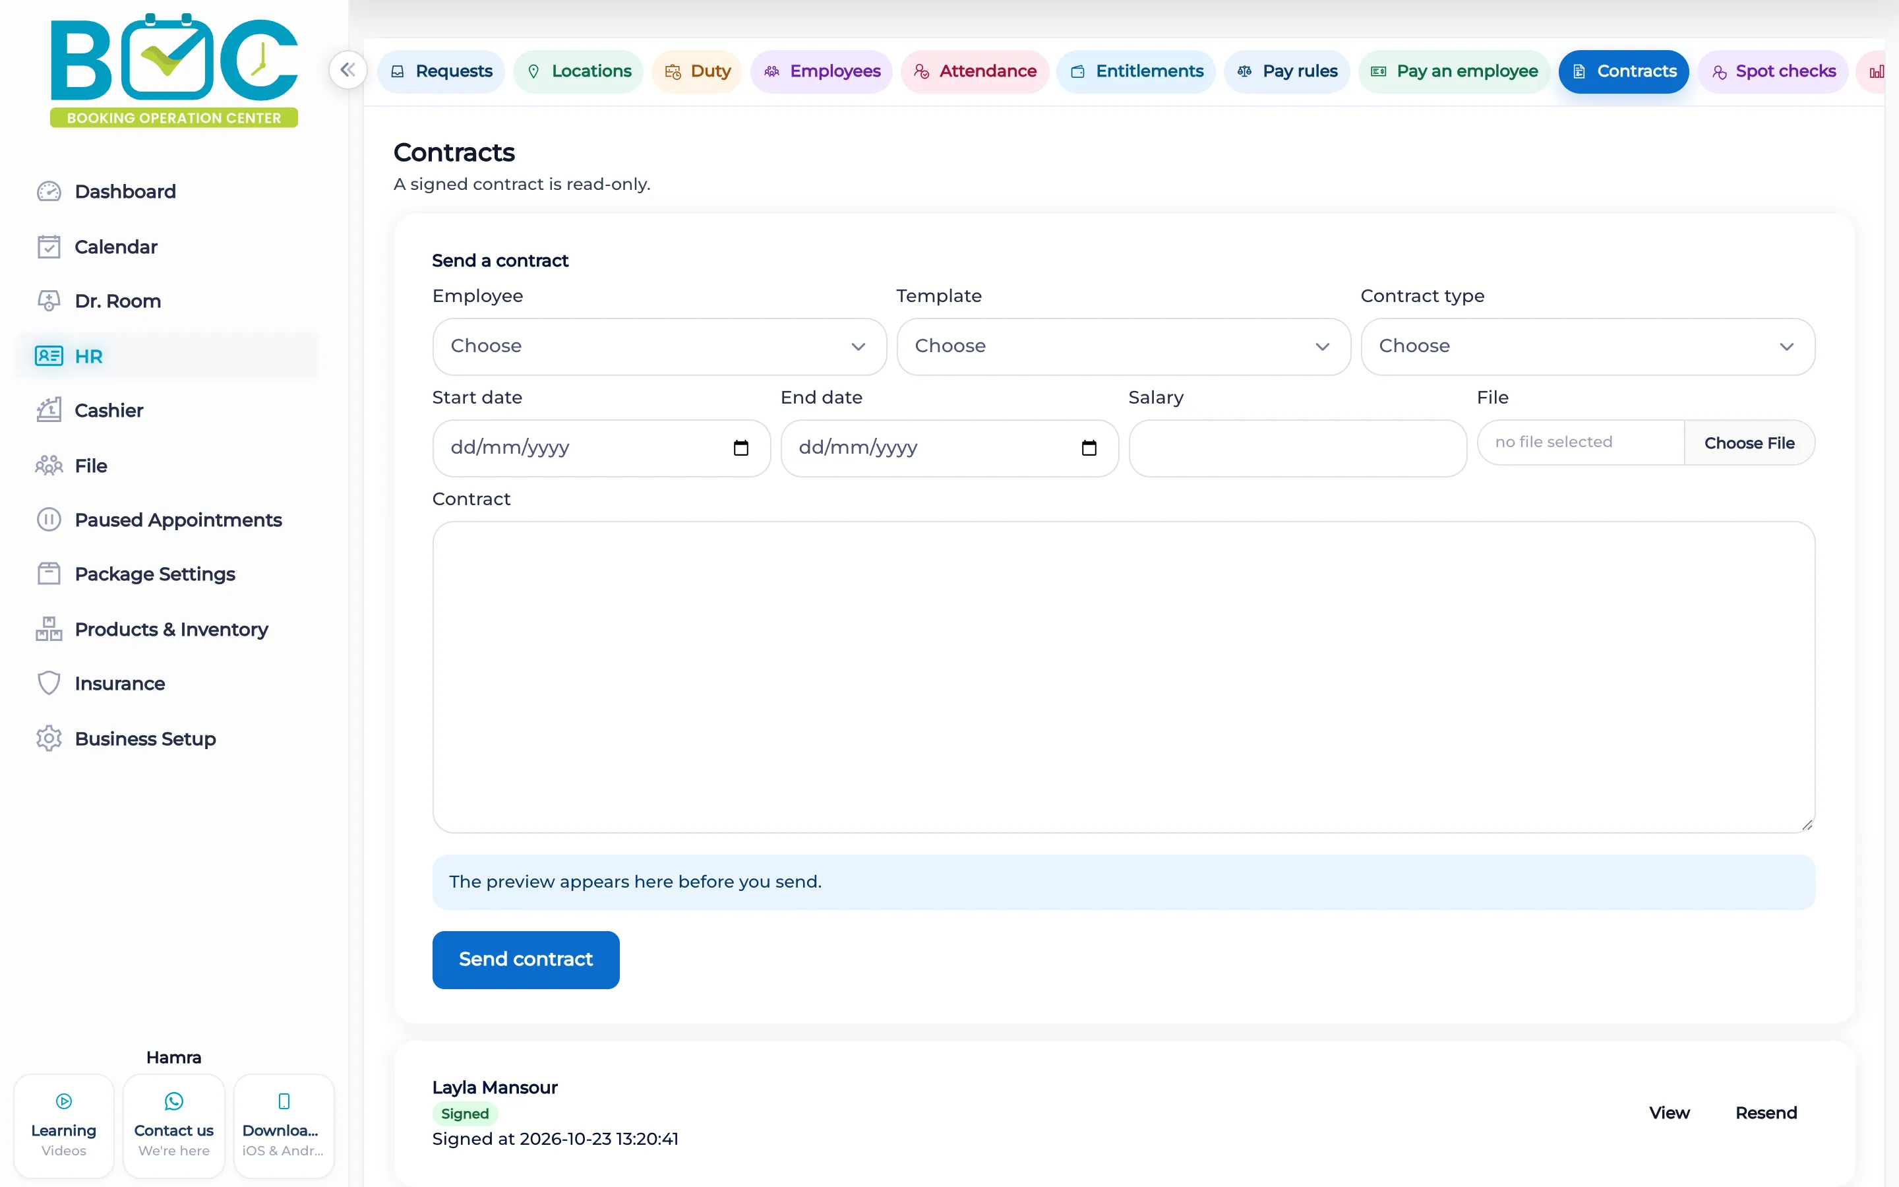The height and width of the screenshot is (1187, 1899).
Task: Expand the Employee dropdown
Action: [x=659, y=346]
